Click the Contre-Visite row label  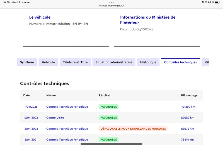(x=55, y=118)
